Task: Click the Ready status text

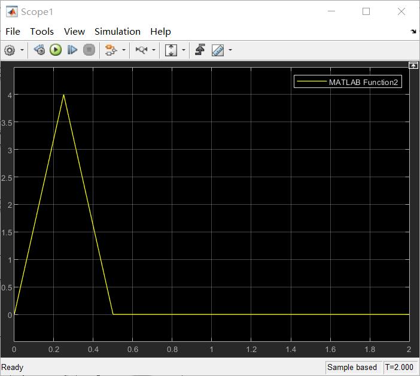Action: click(x=13, y=367)
